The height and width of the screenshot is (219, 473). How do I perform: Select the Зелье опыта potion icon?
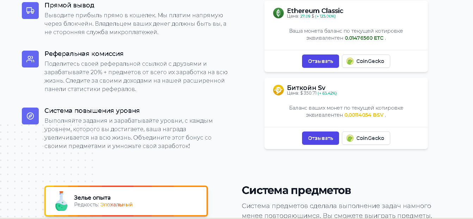[x=61, y=201]
